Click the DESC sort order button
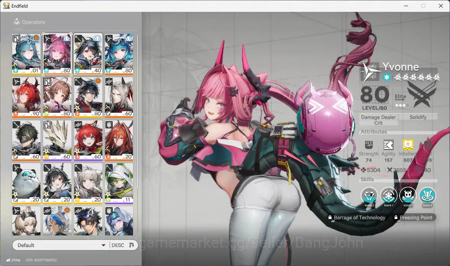The width and height of the screenshot is (450, 266). (118, 245)
